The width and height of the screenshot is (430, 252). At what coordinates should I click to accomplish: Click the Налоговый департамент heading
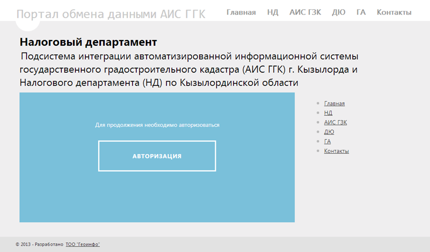click(88, 42)
